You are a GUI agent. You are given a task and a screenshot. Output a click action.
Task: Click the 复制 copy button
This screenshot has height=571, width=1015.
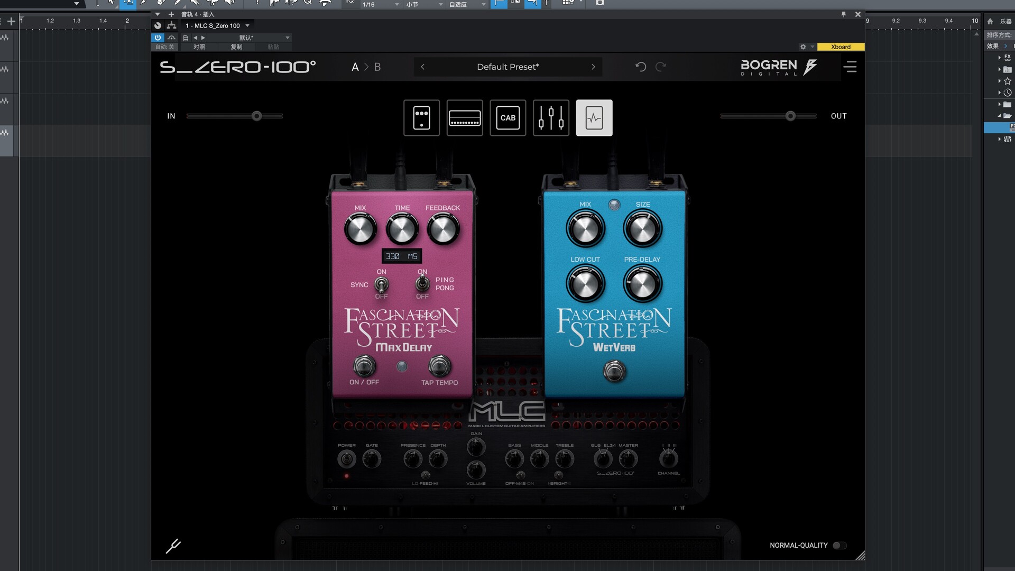tap(236, 47)
